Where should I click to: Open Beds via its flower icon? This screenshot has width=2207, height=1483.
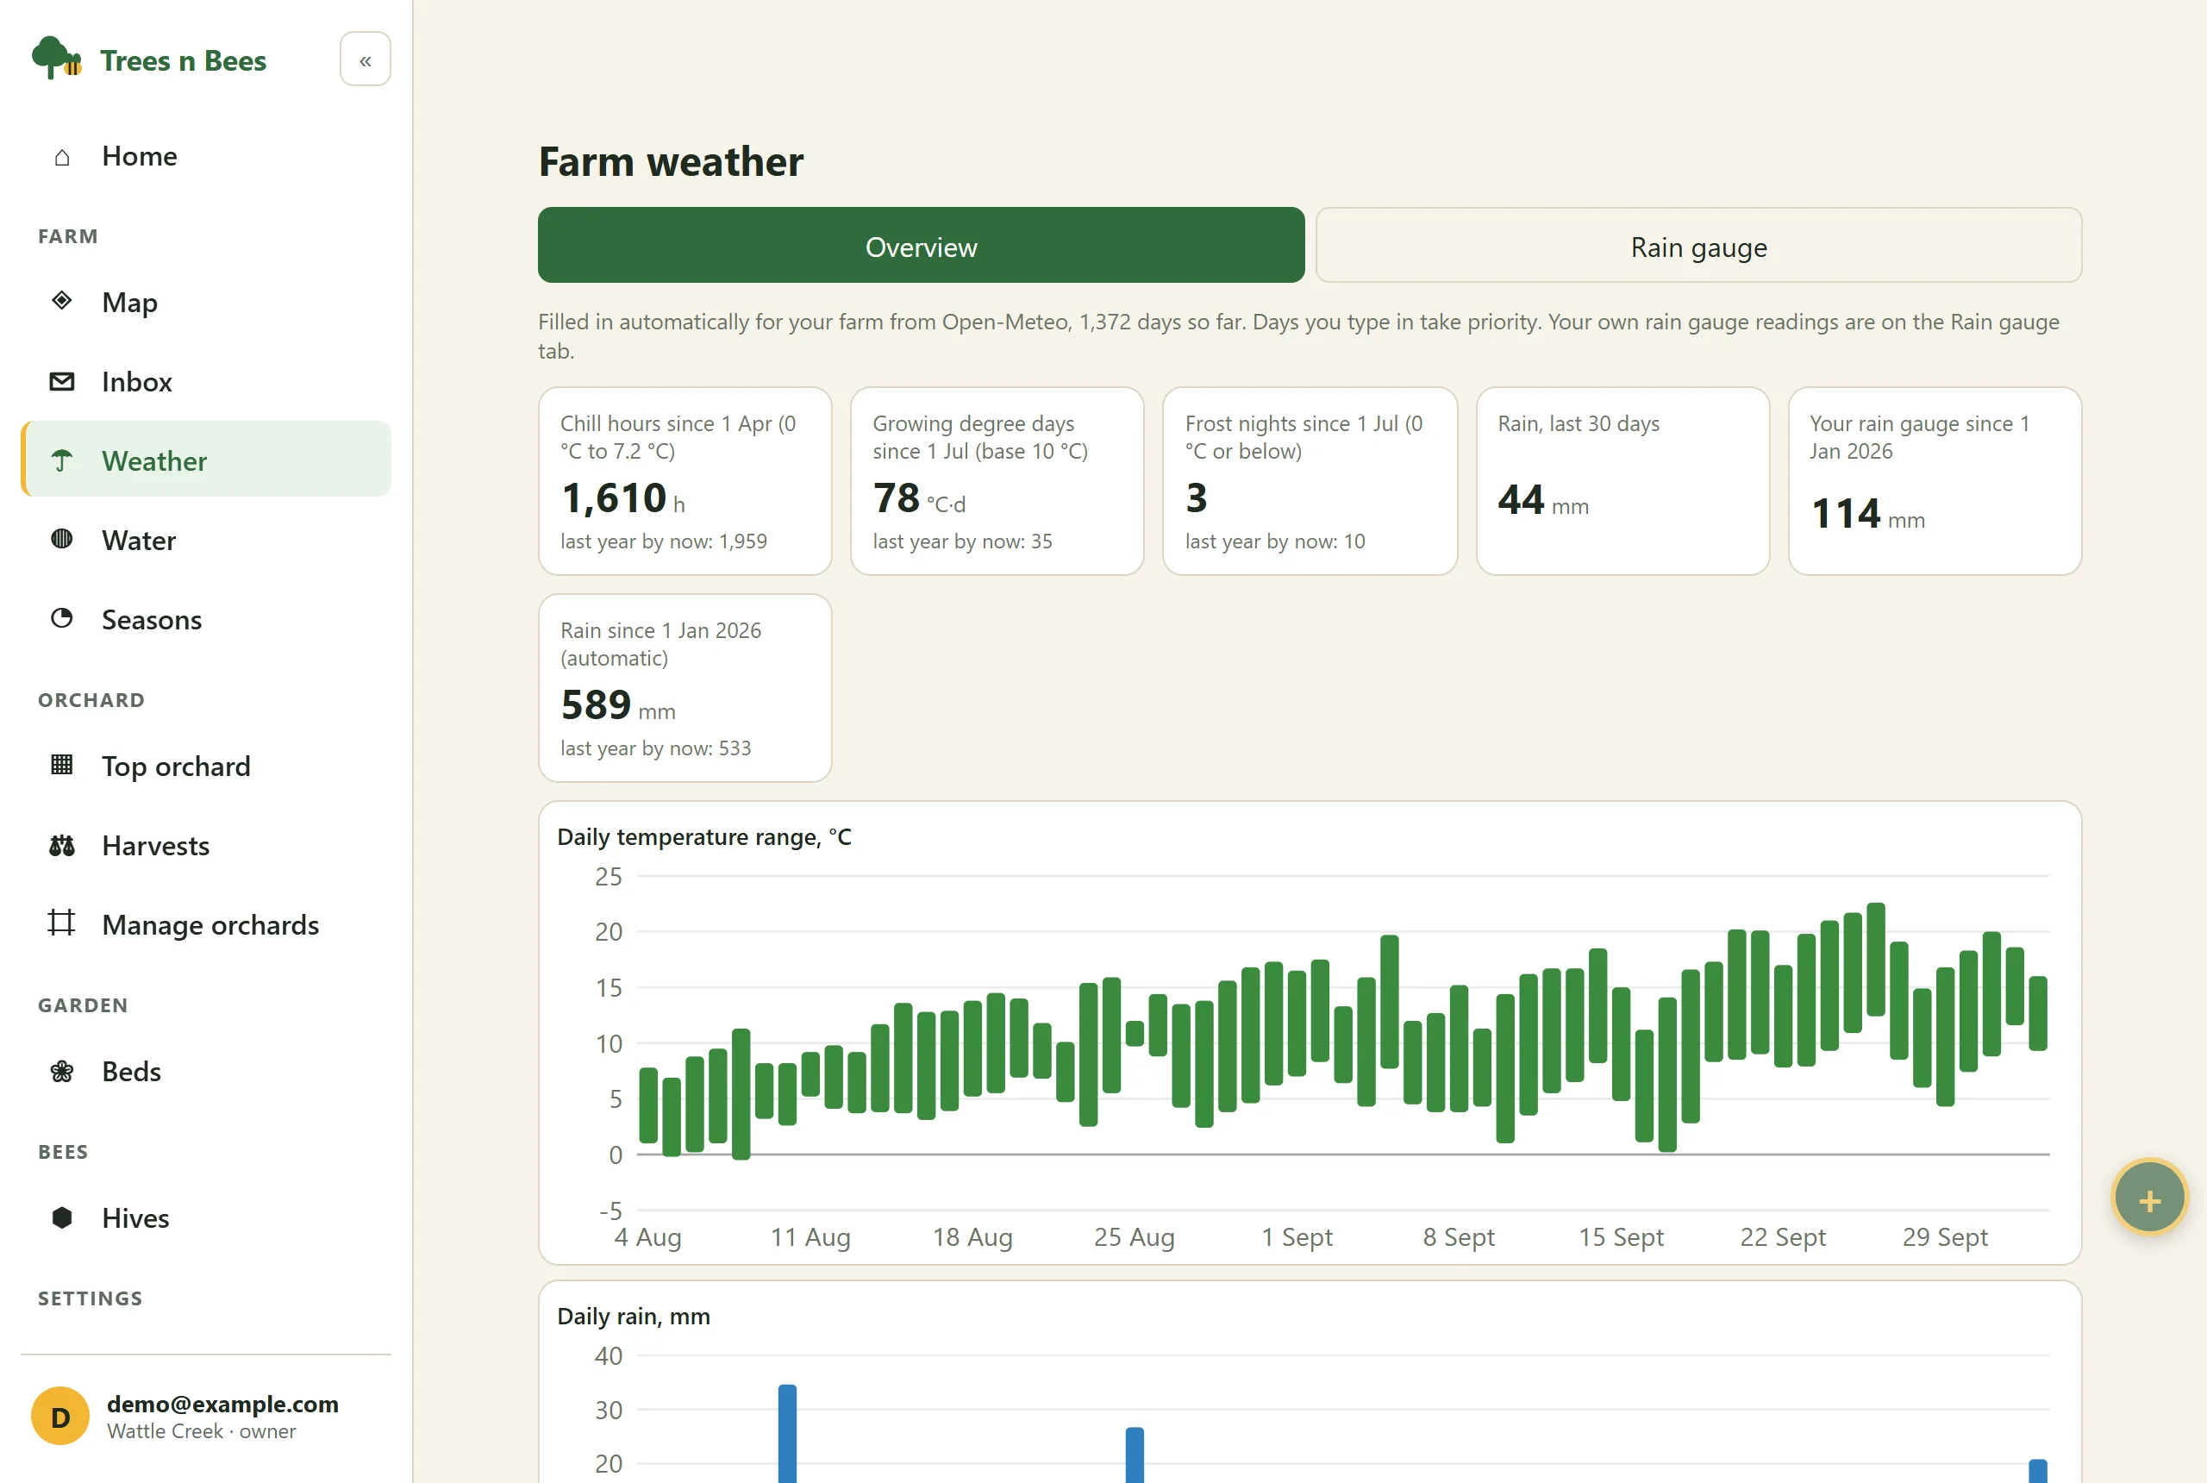pyautogui.click(x=62, y=1071)
